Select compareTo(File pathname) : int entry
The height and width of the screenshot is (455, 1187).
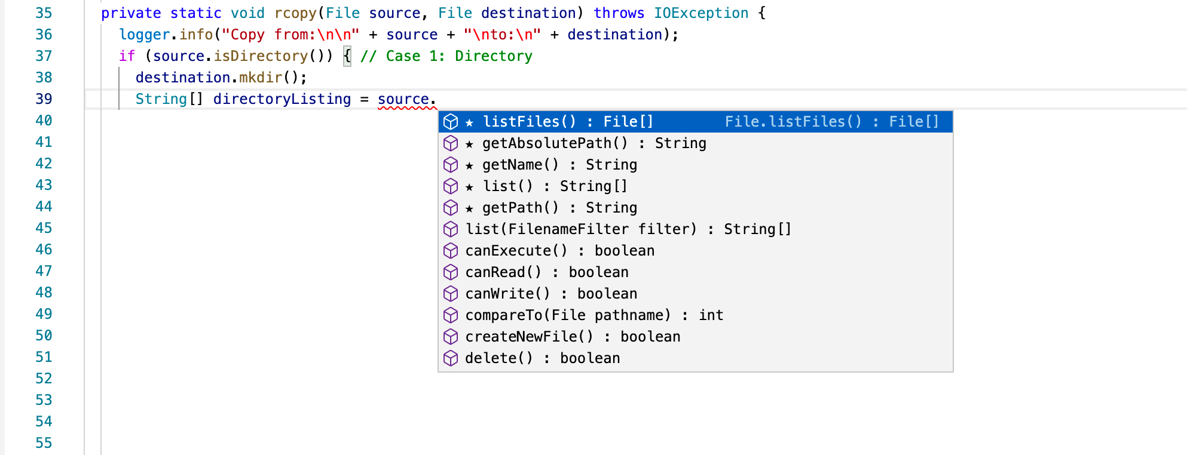(x=594, y=315)
